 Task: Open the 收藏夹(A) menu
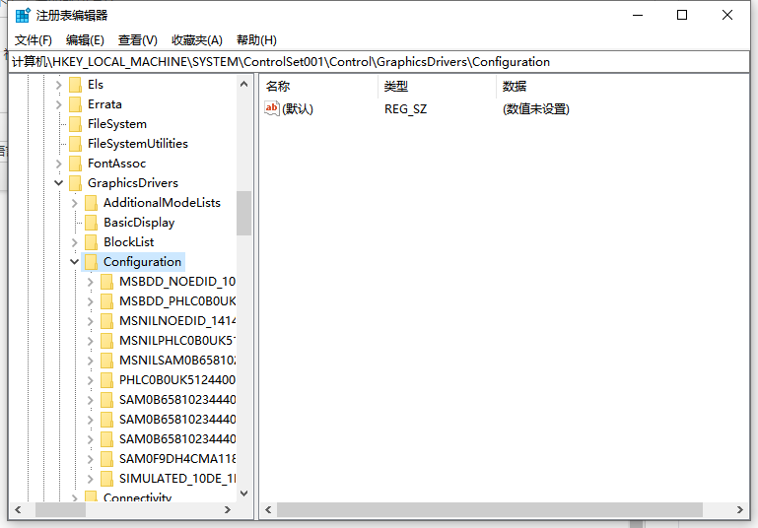pyautogui.click(x=197, y=40)
